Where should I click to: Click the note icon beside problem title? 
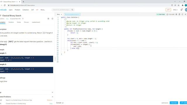tap(48, 19)
